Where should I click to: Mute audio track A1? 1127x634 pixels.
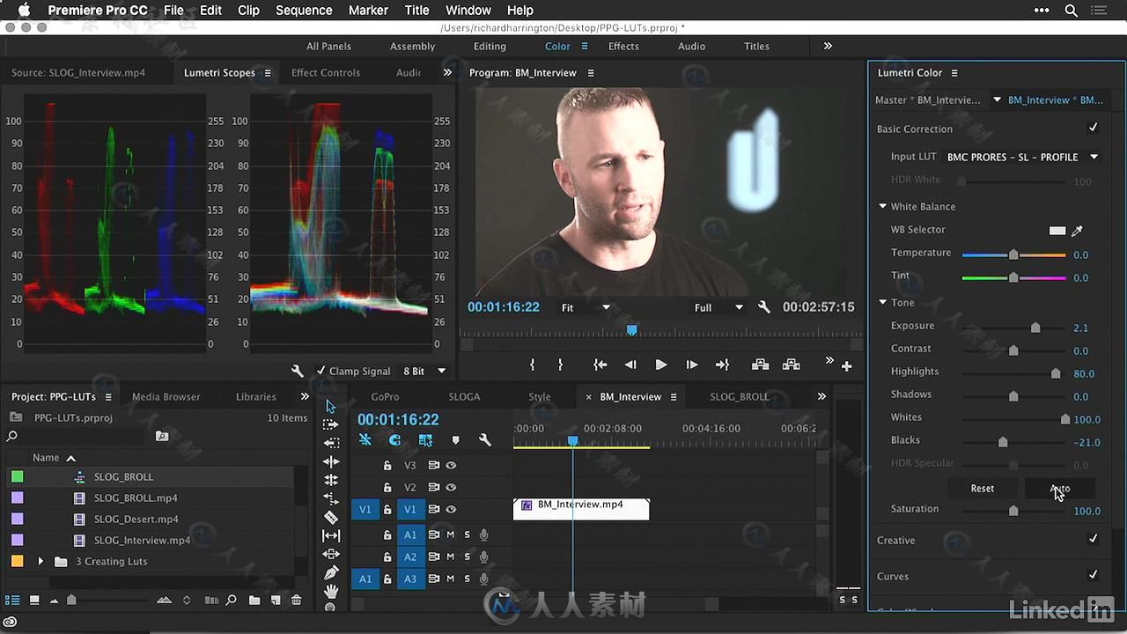point(450,534)
